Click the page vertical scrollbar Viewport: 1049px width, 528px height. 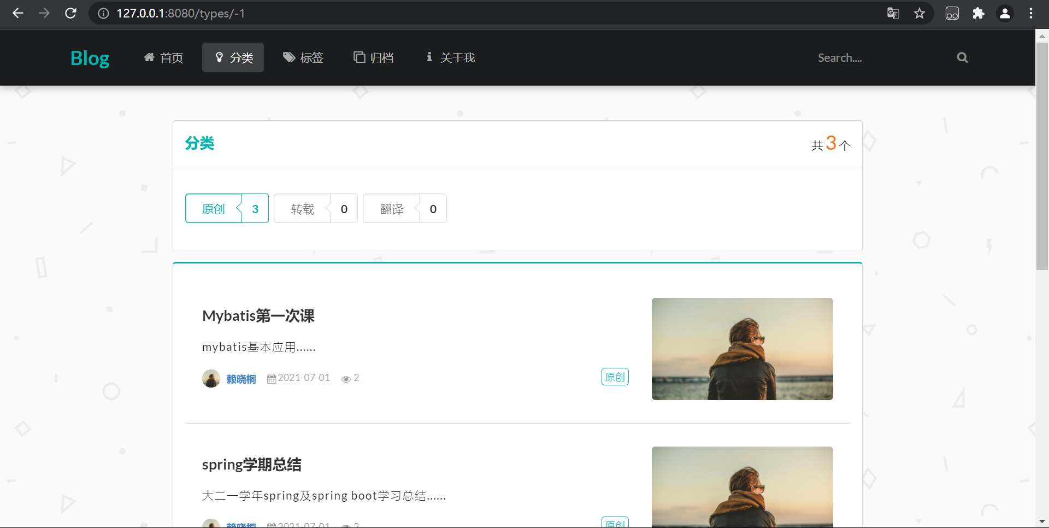[1042, 156]
